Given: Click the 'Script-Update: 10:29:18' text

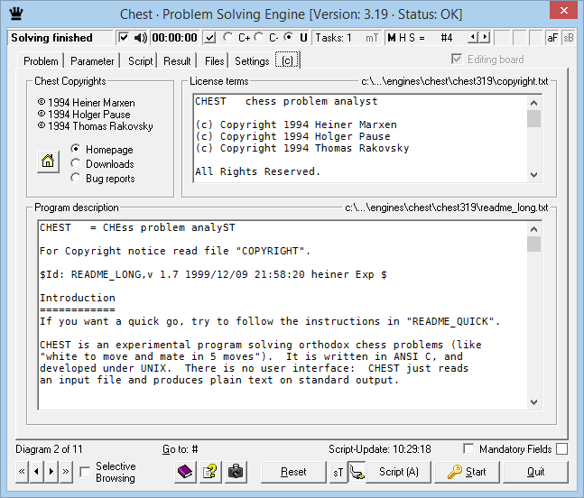Looking at the screenshot, I should (x=379, y=449).
